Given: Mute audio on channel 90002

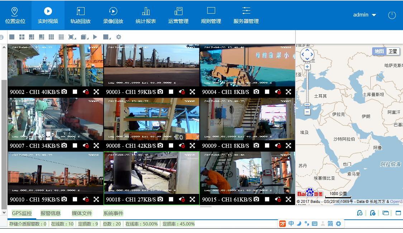Looking at the screenshot, I should (x=86, y=92).
